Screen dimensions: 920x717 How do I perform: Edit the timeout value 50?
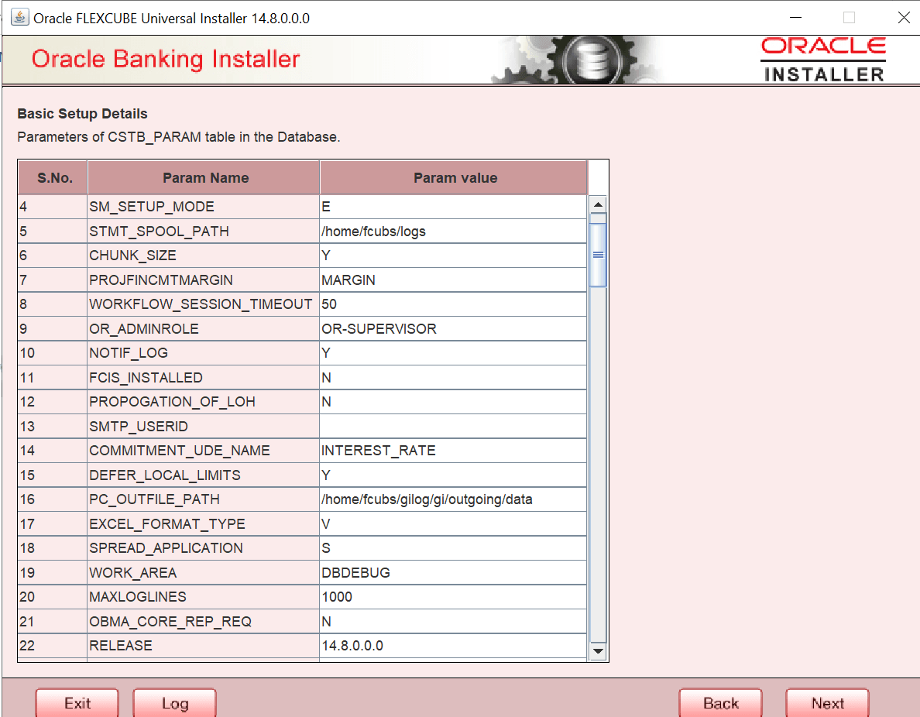click(453, 304)
